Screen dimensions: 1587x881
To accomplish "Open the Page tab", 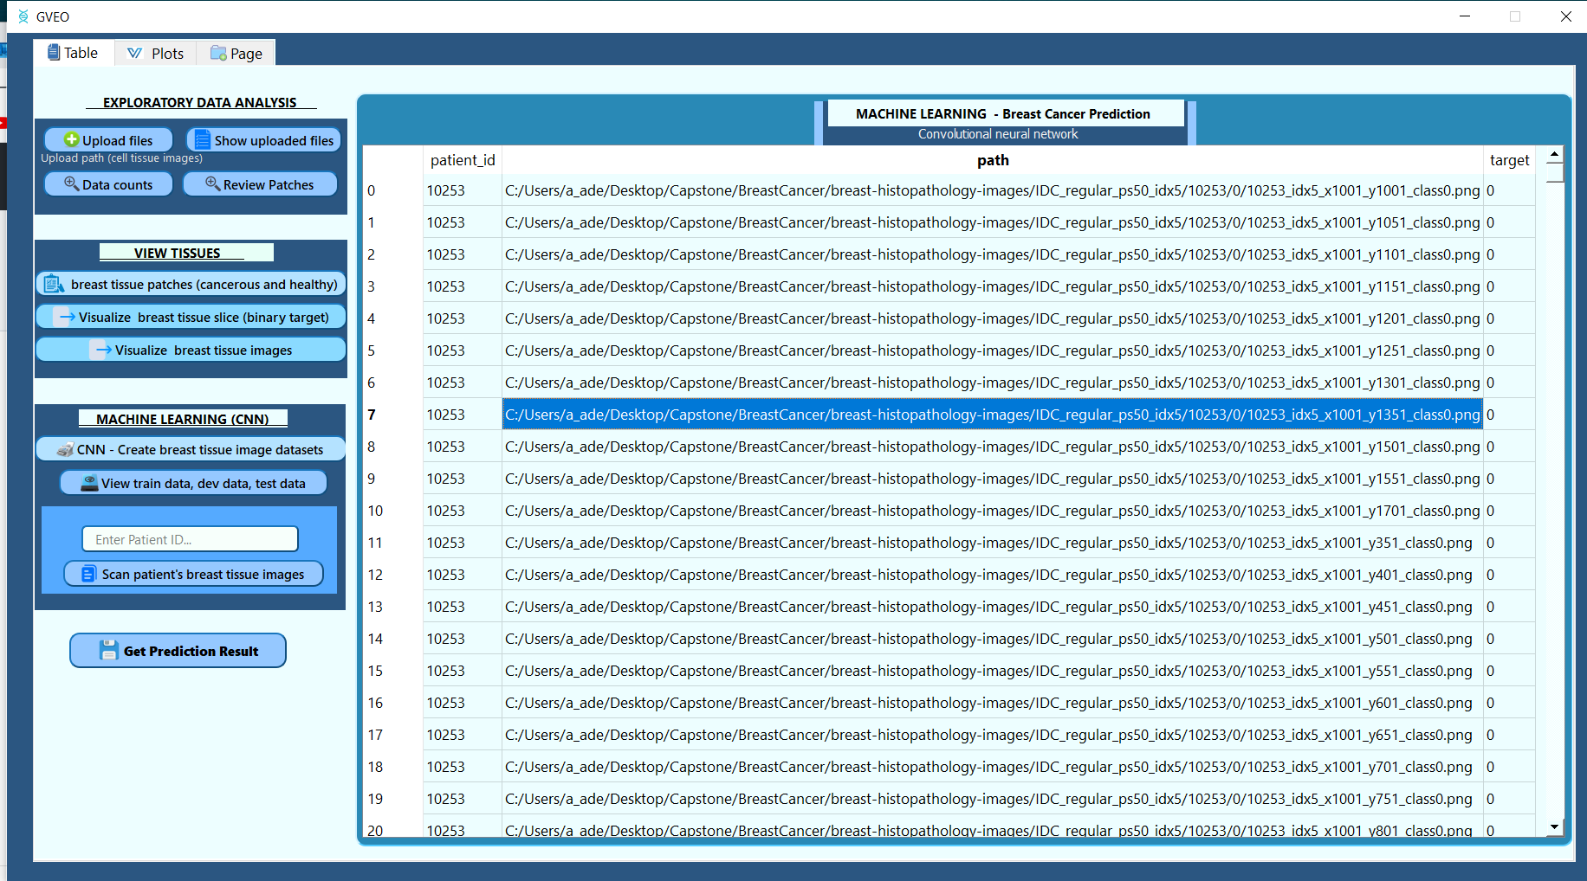I will pos(235,53).
